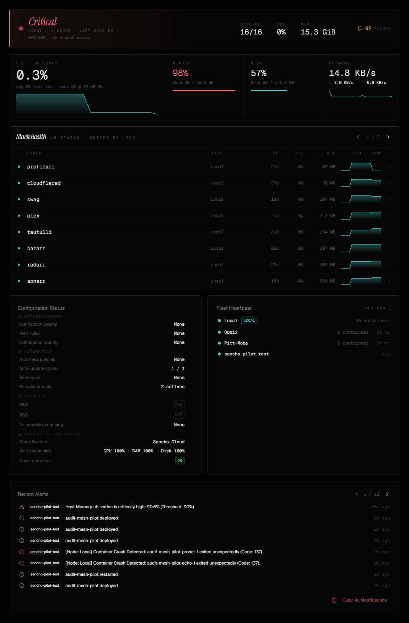The image size is (409, 623).
Task: Click red crash icon for echo-1 alert
Action: point(22,563)
